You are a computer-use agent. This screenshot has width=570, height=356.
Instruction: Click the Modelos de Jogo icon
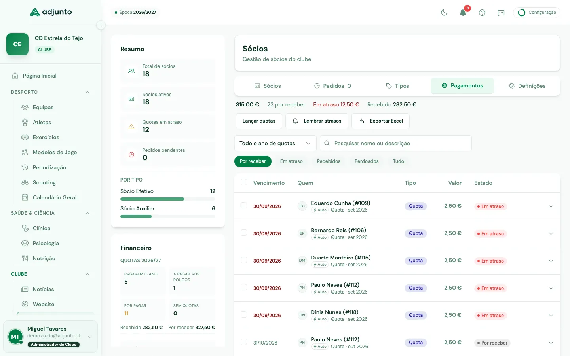pyautogui.click(x=25, y=152)
